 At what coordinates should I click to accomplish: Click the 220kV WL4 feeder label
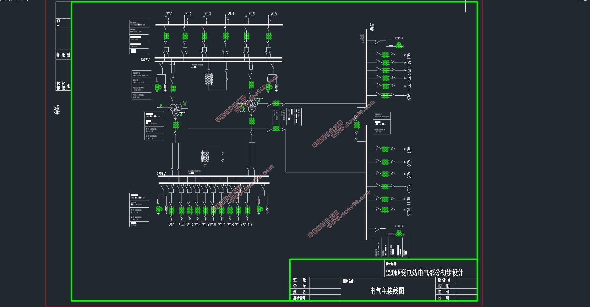tap(231, 14)
